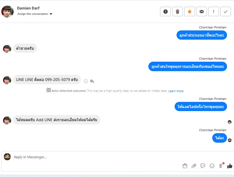Click the baht payment request icon
This screenshot has height=177, width=234.
pos(221,166)
